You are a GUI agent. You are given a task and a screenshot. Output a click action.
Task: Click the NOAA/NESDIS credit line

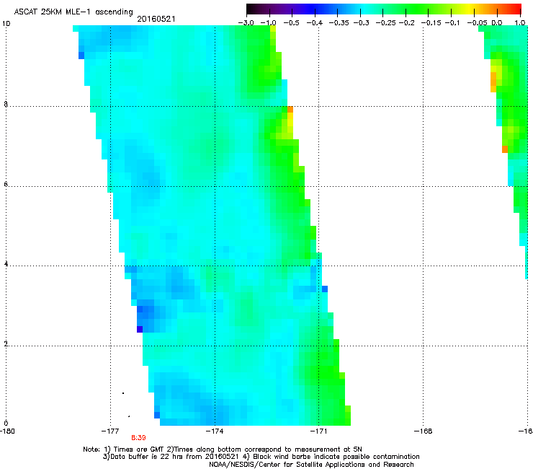(311, 465)
